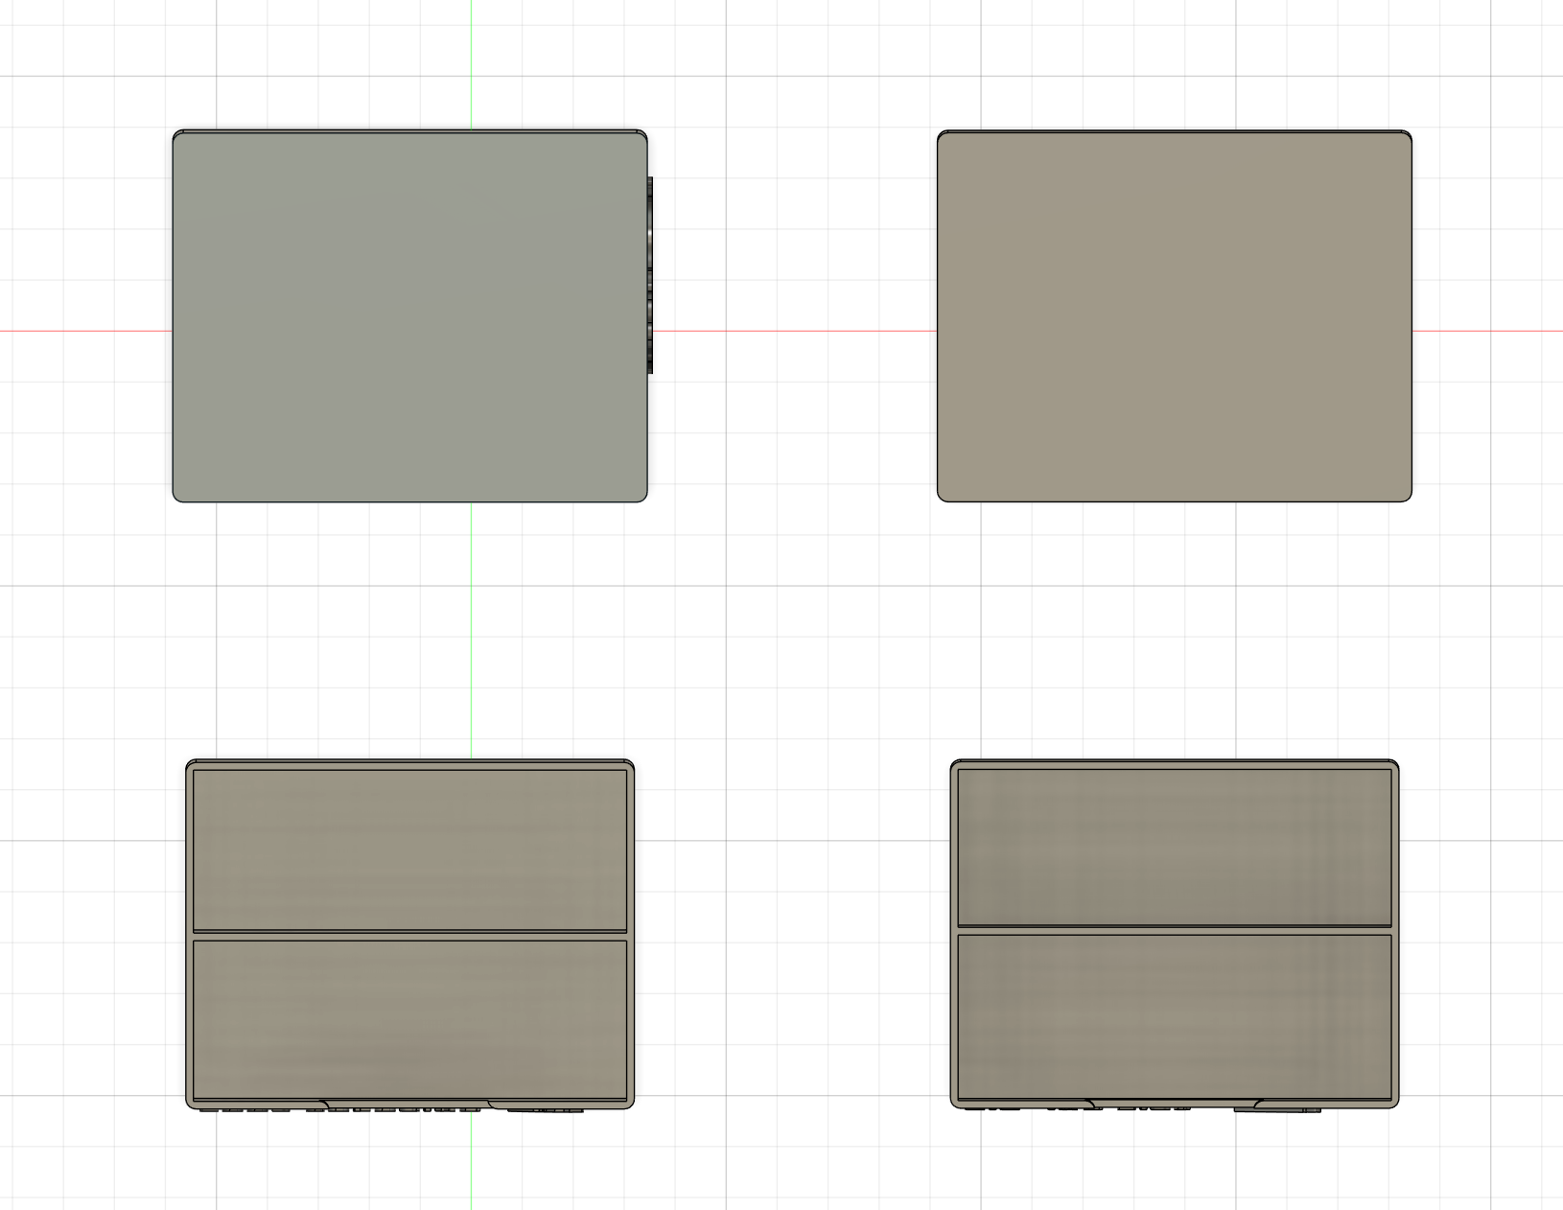Screen dimensions: 1563x1210
Task: Select protruding feet beneath the bottom-left tray
Action: tap(393, 1110)
